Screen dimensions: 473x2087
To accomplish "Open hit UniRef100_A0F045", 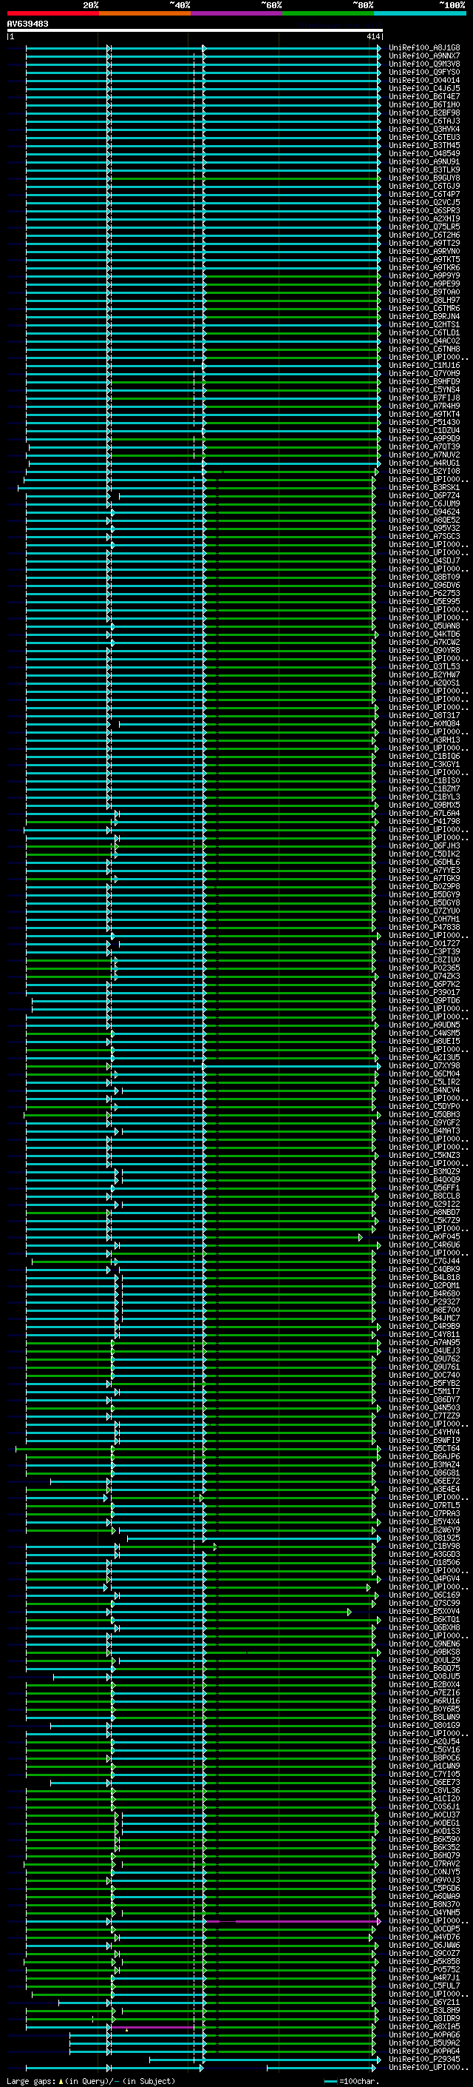I will tap(424, 1236).
